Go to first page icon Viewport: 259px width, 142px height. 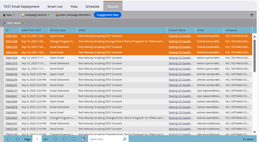(x=8, y=139)
